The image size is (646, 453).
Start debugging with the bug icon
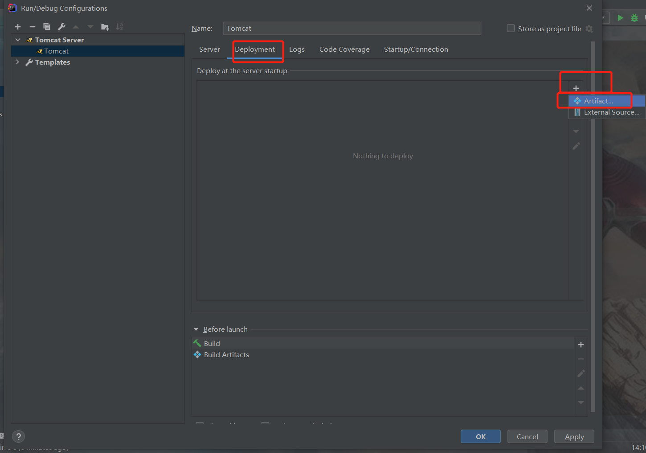[x=634, y=18]
